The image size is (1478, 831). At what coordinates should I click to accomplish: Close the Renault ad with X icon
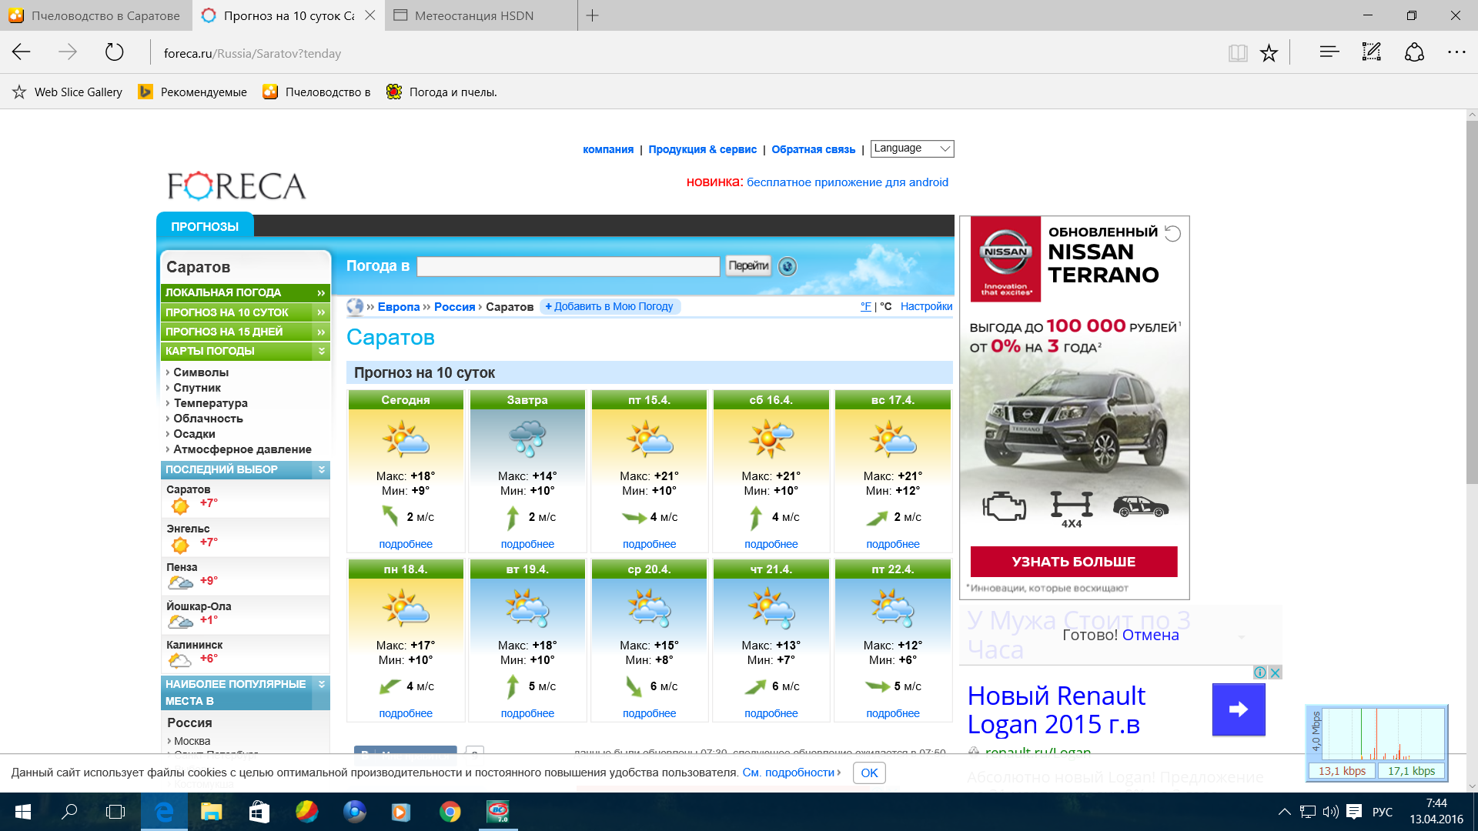pos(1275,672)
